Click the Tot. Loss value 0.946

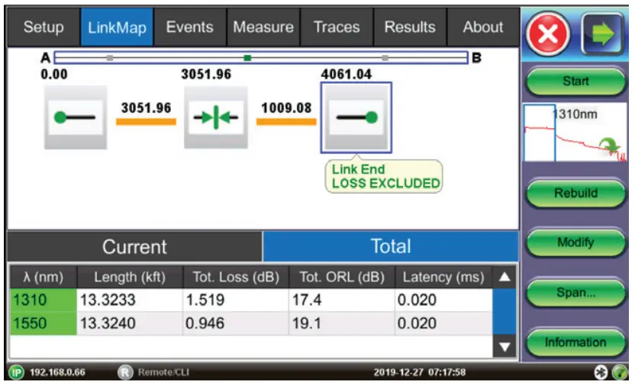205,323
